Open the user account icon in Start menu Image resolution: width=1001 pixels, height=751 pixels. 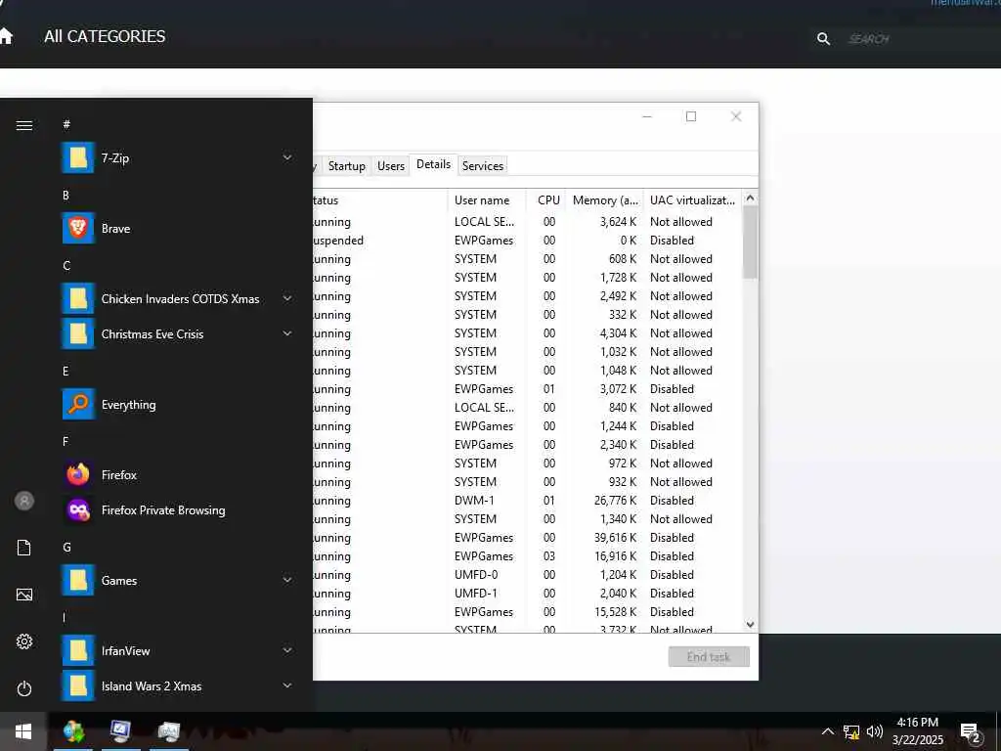click(x=24, y=501)
